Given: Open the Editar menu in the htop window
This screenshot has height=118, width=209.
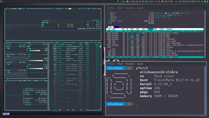Looking at the screenshot, I should pyautogui.click(x=120, y=8).
